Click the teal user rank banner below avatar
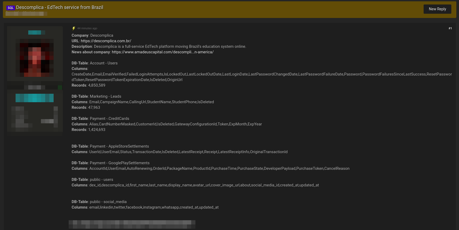This screenshot has height=230, width=459. click(x=35, y=98)
